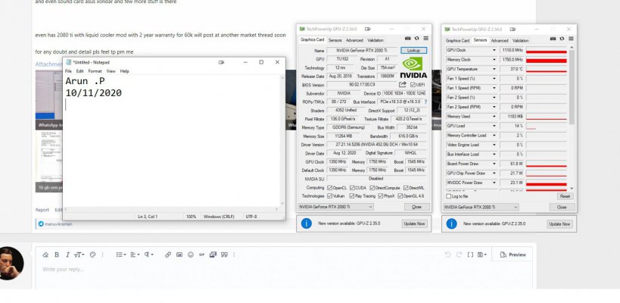Image resolution: width=620 pixels, height=303 pixels.
Task: Toggle italic in the reply editor
Action: click(67, 255)
